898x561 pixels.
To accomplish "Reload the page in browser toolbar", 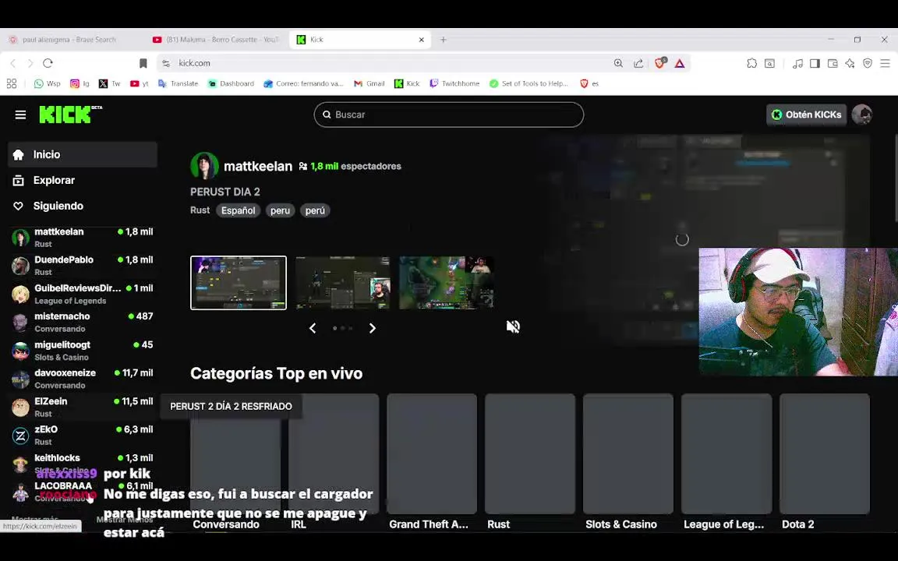I will (48, 63).
